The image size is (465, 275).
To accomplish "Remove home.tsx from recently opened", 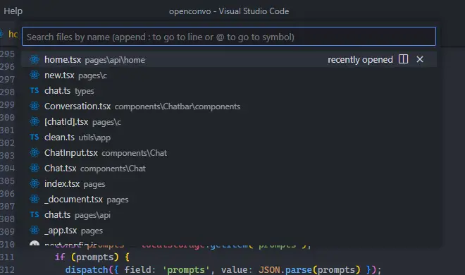I will tap(420, 59).
